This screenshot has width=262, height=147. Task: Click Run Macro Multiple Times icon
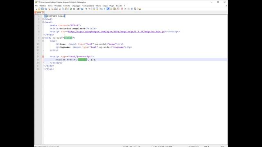click(x=132, y=9)
